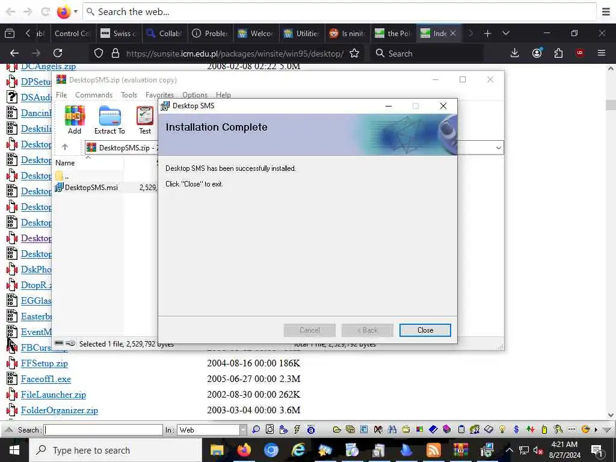The width and height of the screenshot is (616, 462).
Task: Open the Firefox extensions puzzle icon
Action: [558, 53]
